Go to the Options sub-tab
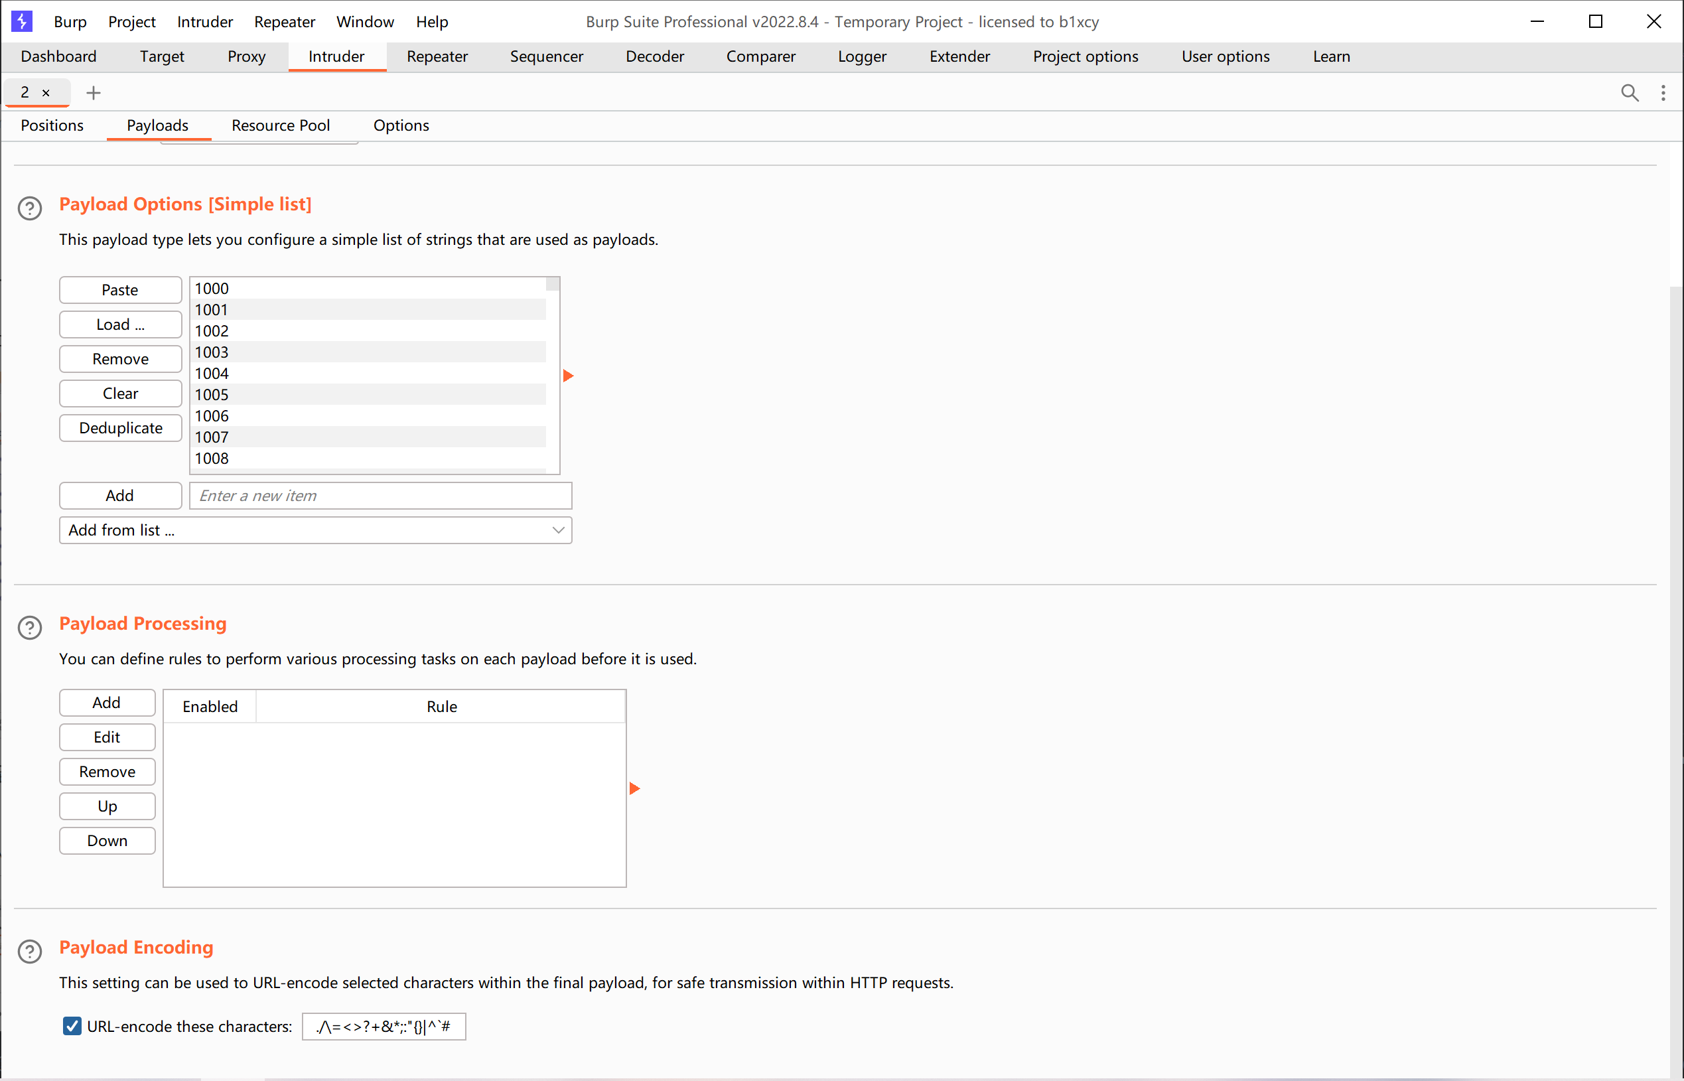 click(401, 125)
